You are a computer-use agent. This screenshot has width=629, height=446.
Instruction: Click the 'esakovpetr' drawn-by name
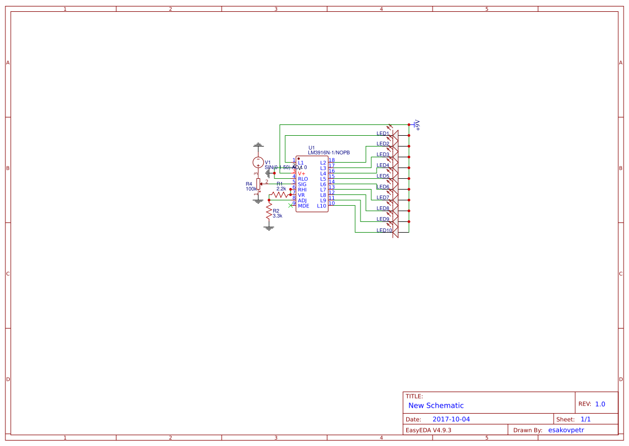pos(566,430)
